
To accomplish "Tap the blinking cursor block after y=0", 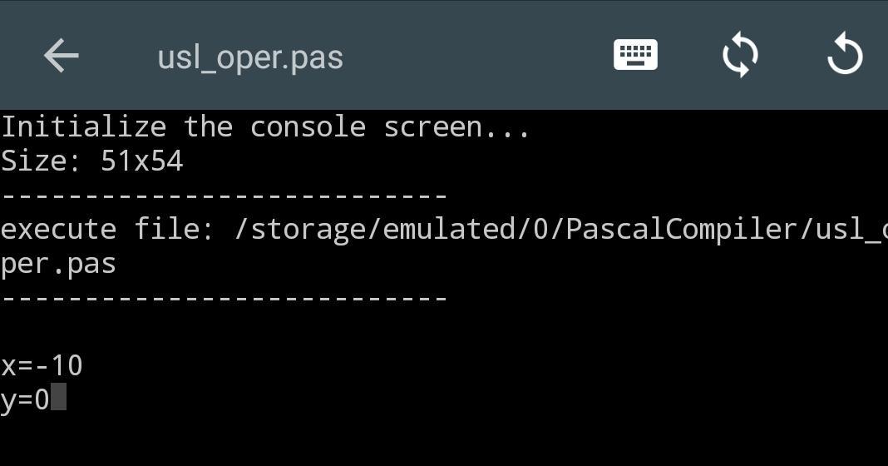I will [x=58, y=396].
